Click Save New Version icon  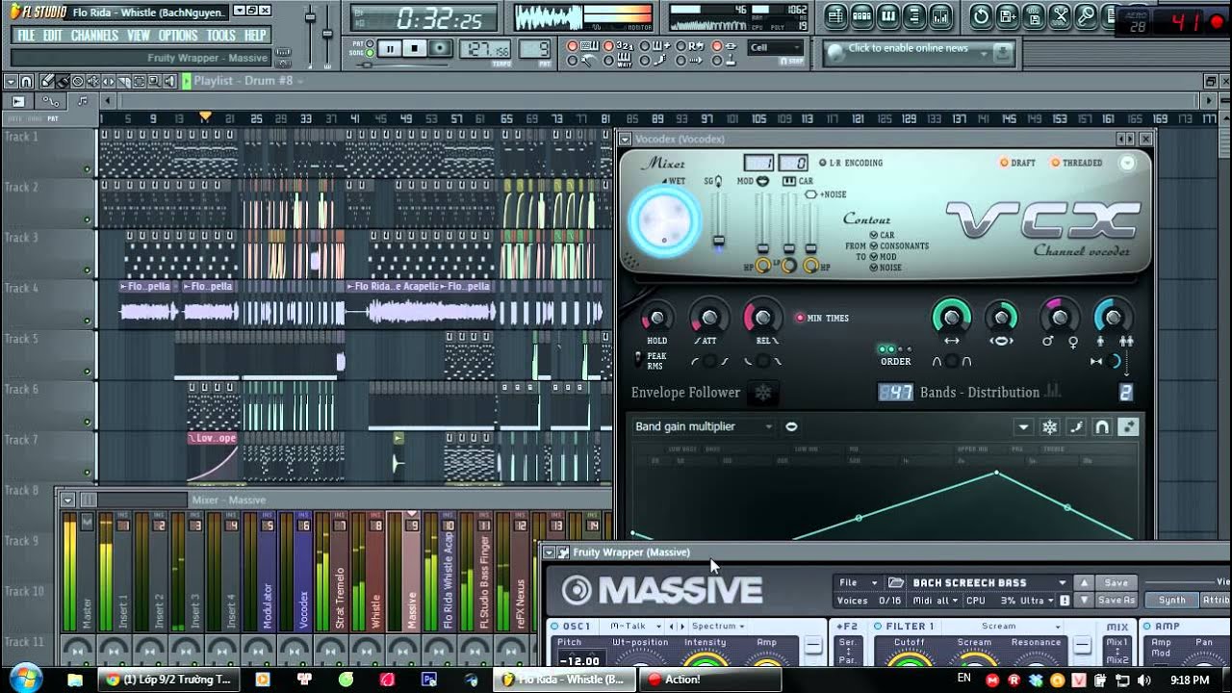click(x=1007, y=16)
